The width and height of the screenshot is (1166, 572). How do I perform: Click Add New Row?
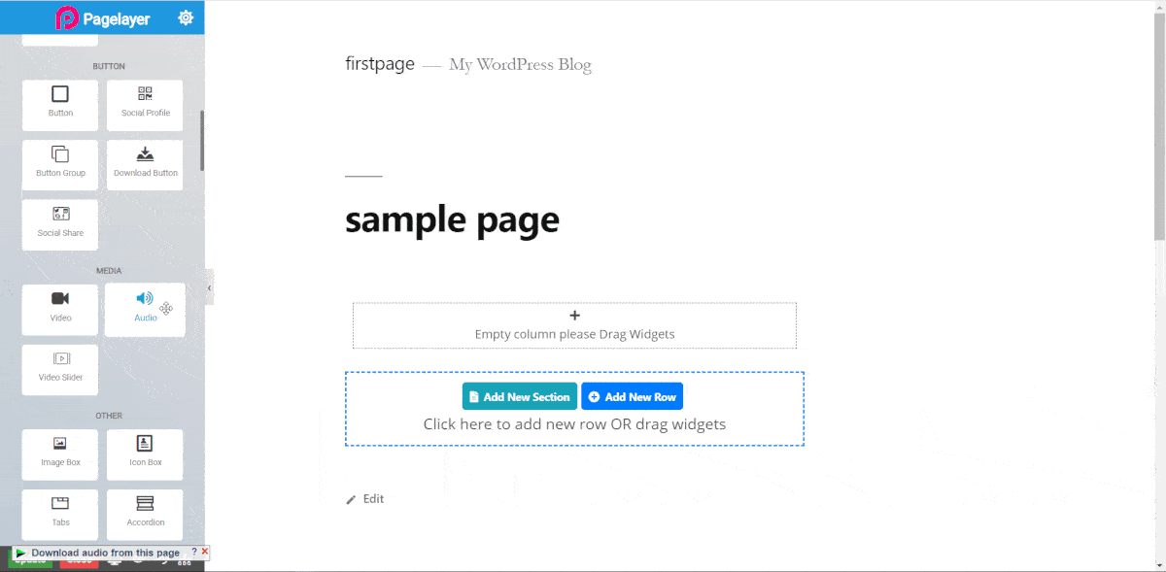(632, 396)
